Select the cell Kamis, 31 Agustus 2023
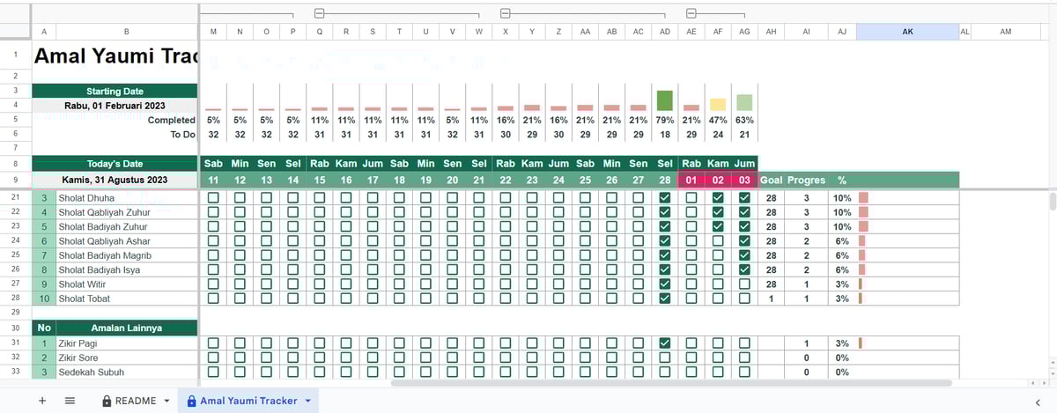Viewport: 1057px width, 413px height. (115, 180)
